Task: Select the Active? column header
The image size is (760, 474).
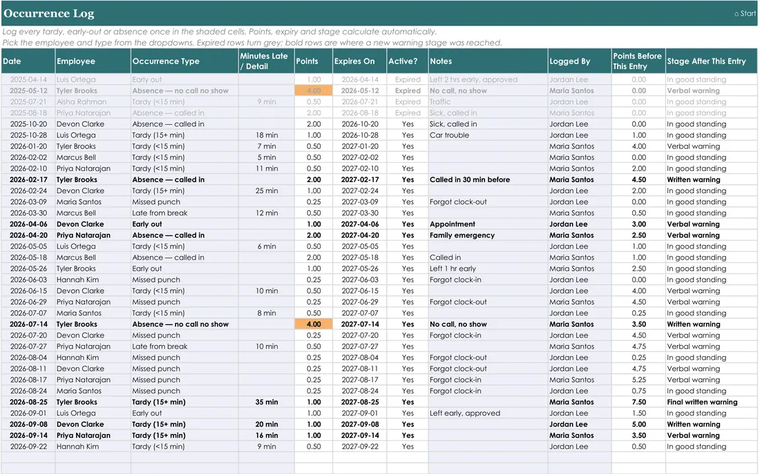Action: tap(407, 61)
